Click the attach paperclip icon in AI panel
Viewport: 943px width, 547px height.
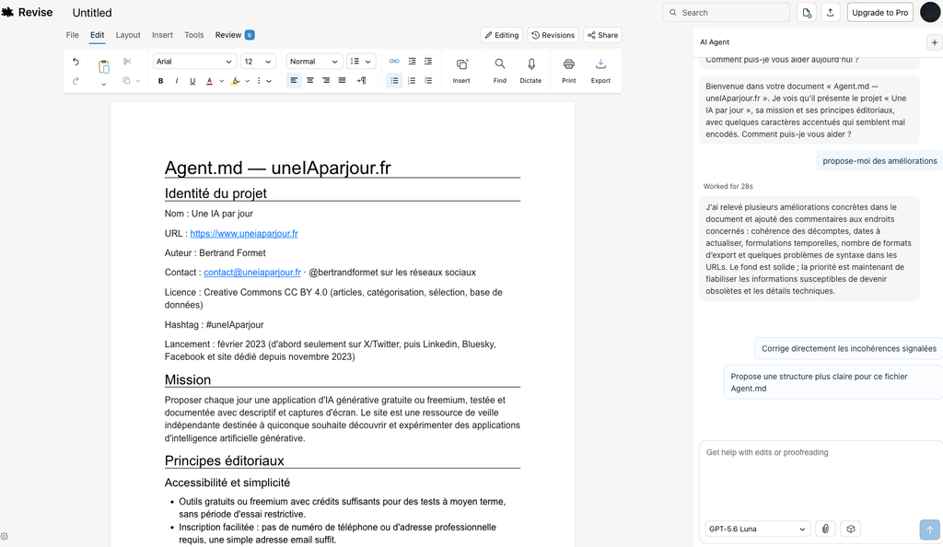click(825, 529)
